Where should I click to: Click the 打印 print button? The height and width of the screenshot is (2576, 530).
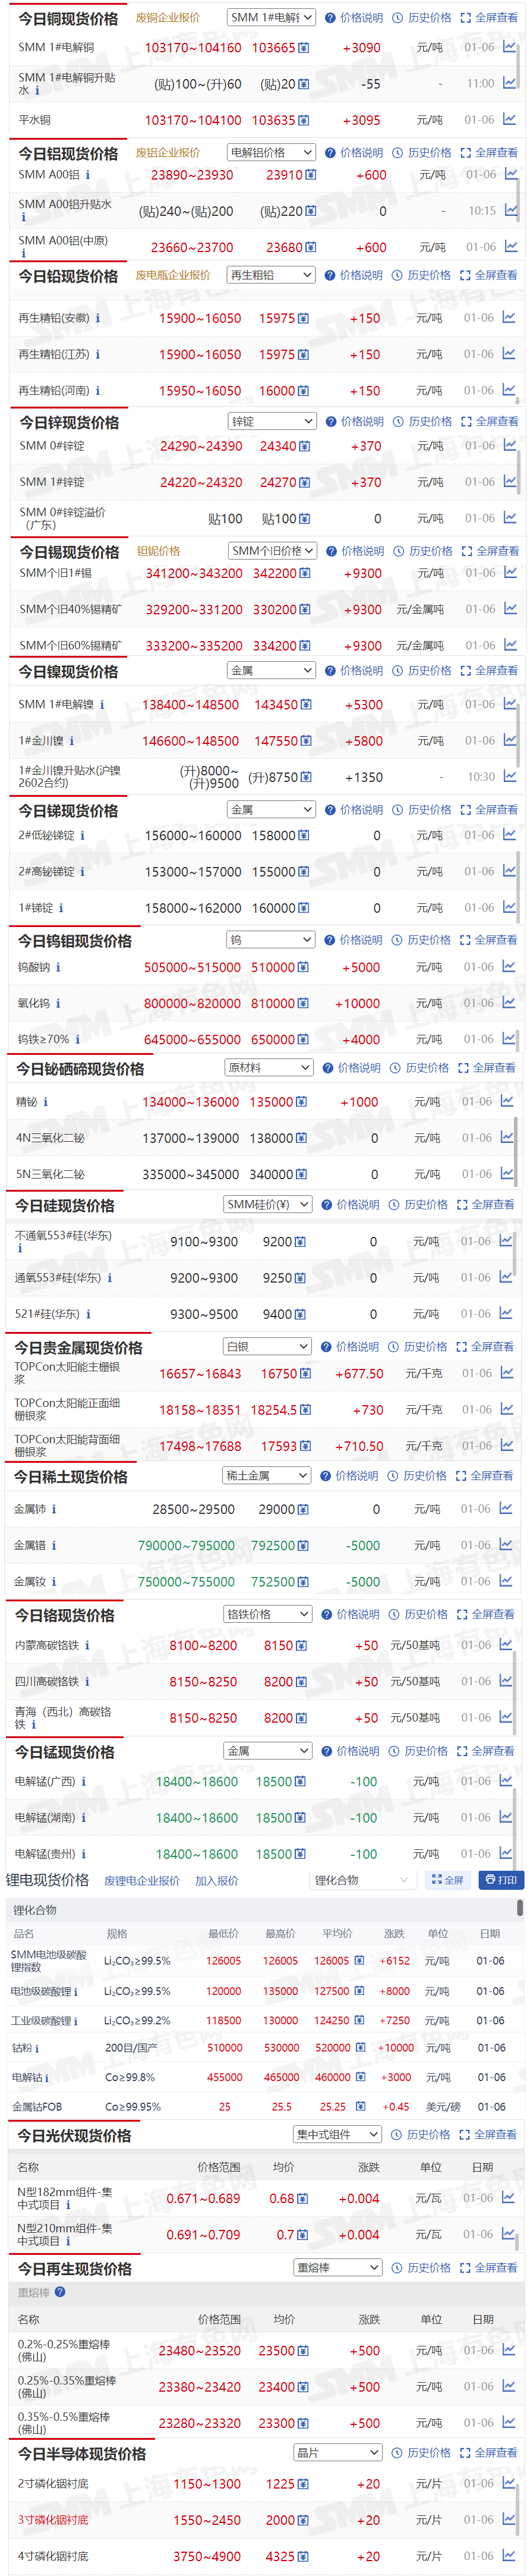tap(501, 1880)
